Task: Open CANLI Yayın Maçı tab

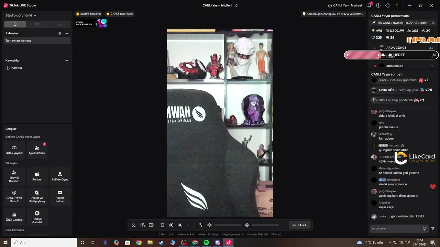Action: (120, 14)
